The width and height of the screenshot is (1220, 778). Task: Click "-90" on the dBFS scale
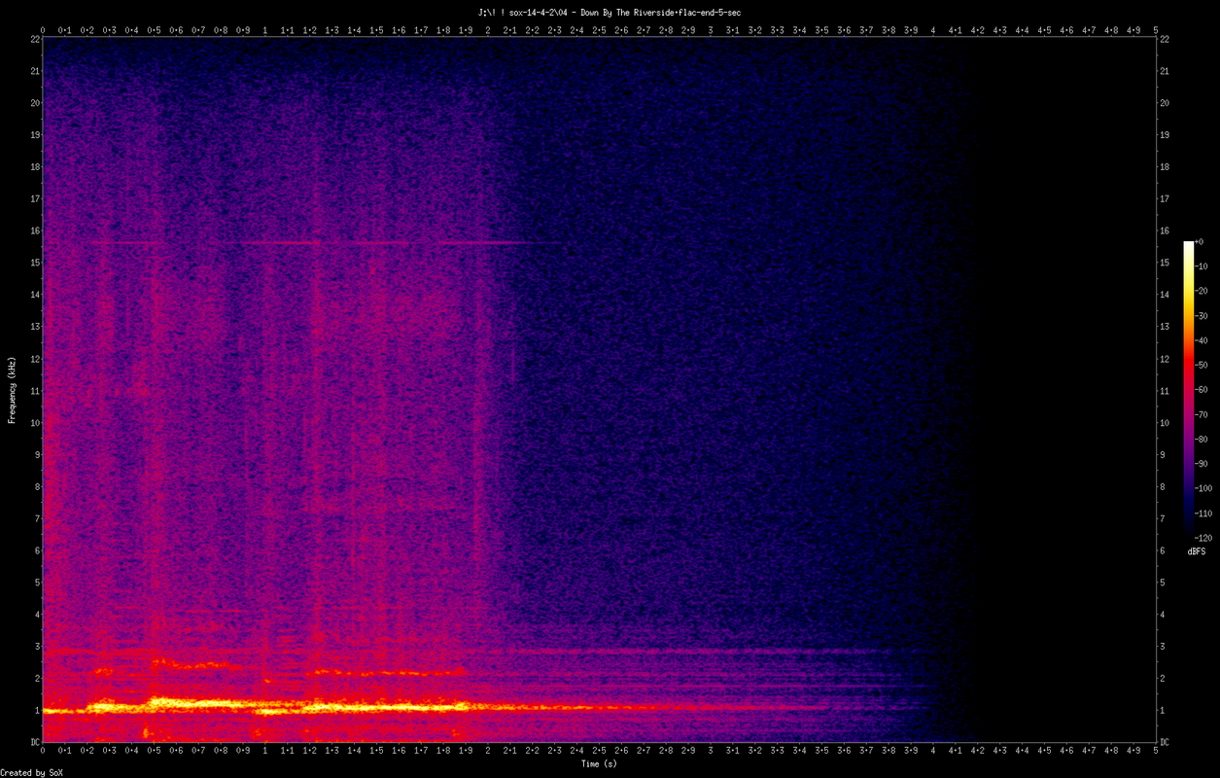click(x=1201, y=463)
